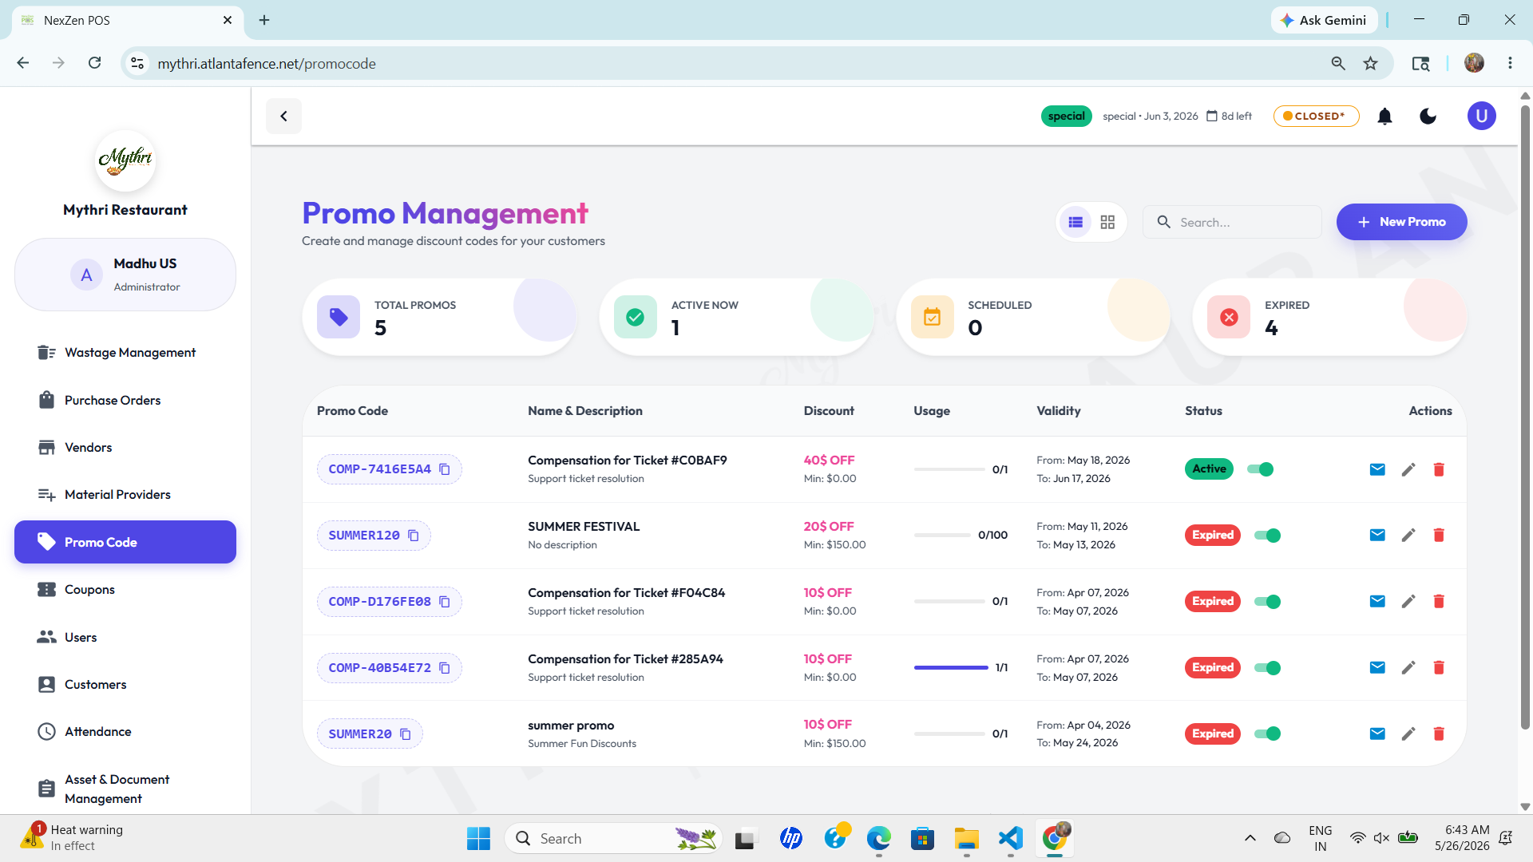Copy the COMP-D176FE08 promo code
1533x862 pixels.
click(x=445, y=602)
